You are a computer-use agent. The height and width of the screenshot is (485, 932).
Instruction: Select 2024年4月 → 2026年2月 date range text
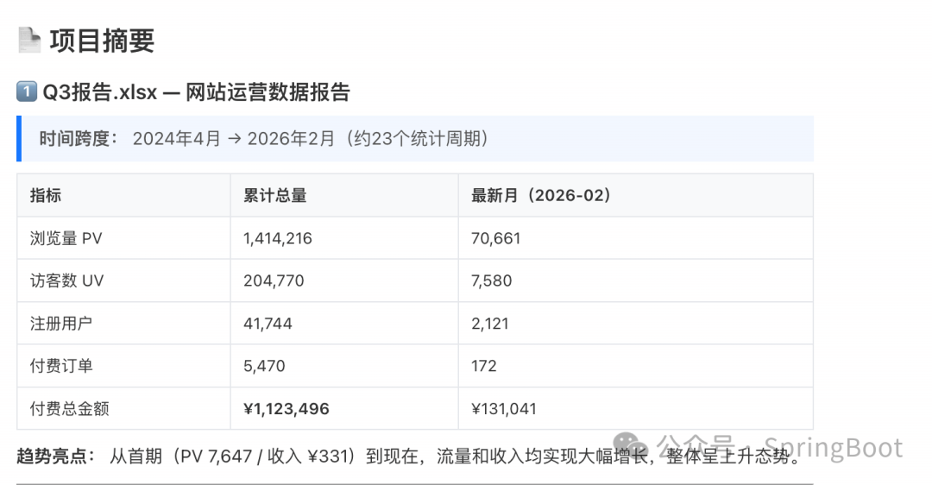click(x=234, y=138)
